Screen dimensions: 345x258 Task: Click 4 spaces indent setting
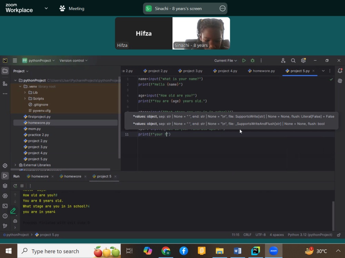pos(277,235)
